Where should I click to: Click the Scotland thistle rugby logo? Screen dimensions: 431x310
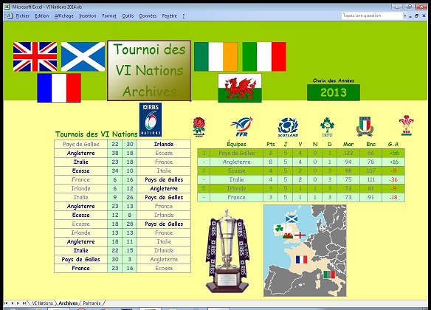point(288,127)
